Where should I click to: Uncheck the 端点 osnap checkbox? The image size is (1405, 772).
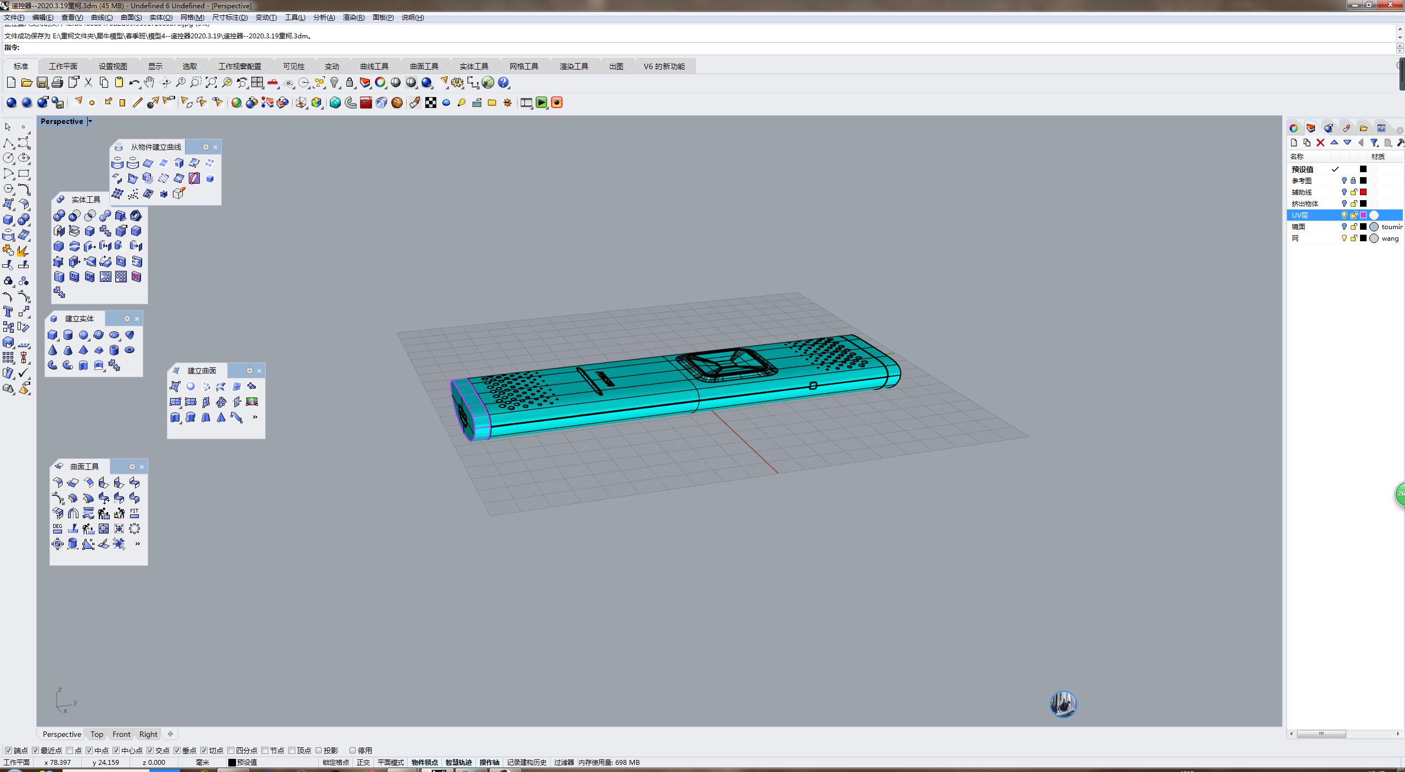tap(8, 750)
